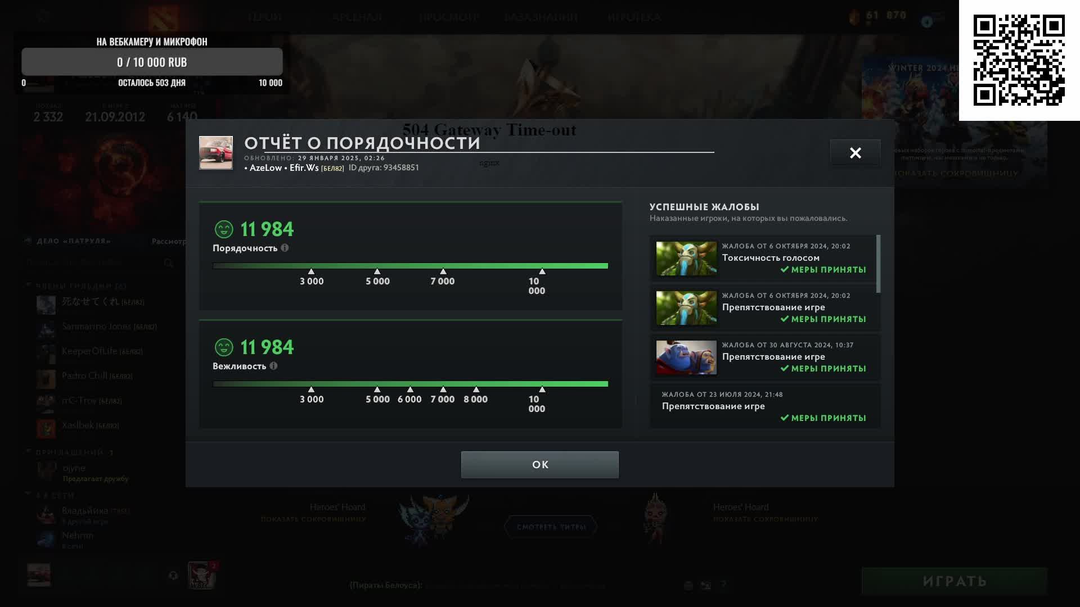The image size is (1080, 607).
Task: Collapse the ЧЛЕНЫ ГИЛЬДИИ friends section
Action: pyautogui.click(x=28, y=286)
